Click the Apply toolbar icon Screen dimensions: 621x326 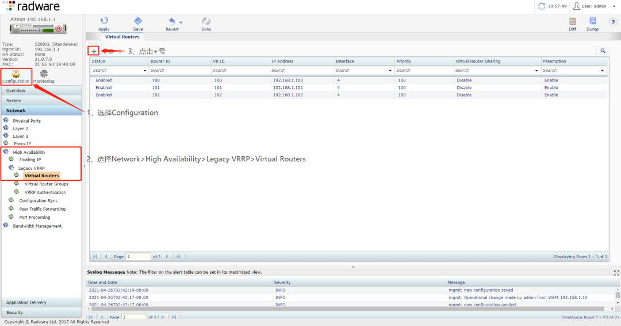103,22
